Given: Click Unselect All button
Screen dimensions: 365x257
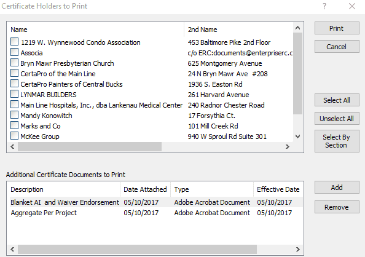Looking at the screenshot, I should coord(337,119).
